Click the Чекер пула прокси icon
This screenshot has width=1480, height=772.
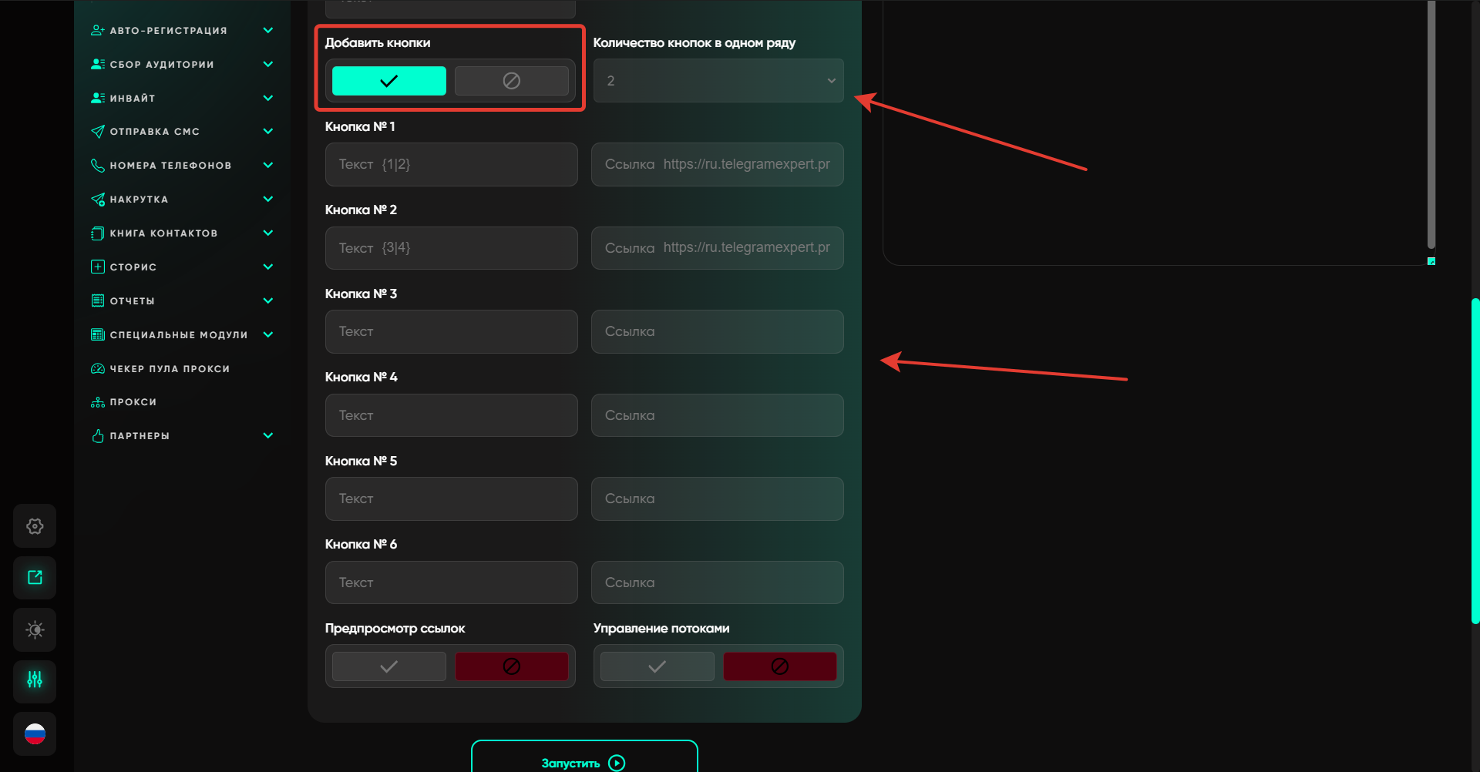98,369
